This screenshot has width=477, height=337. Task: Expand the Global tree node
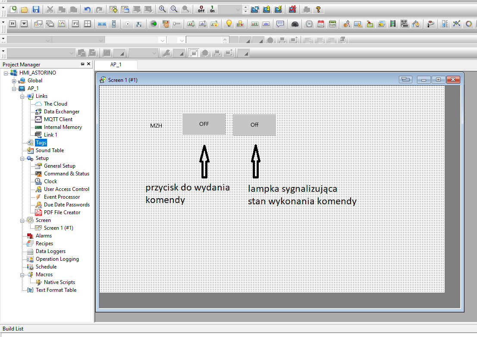14,81
